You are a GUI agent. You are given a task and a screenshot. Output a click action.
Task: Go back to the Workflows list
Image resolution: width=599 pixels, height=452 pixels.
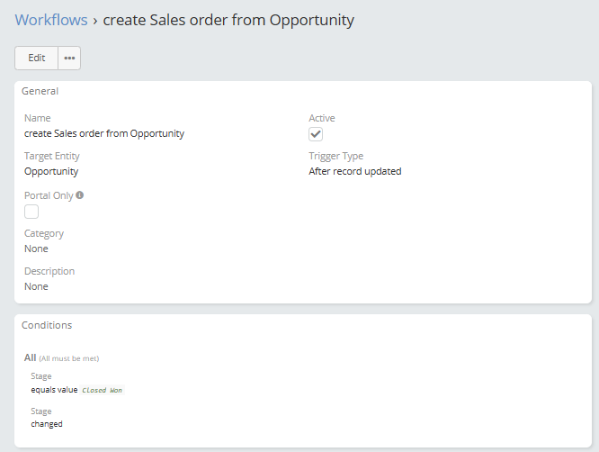click(51, 20)
